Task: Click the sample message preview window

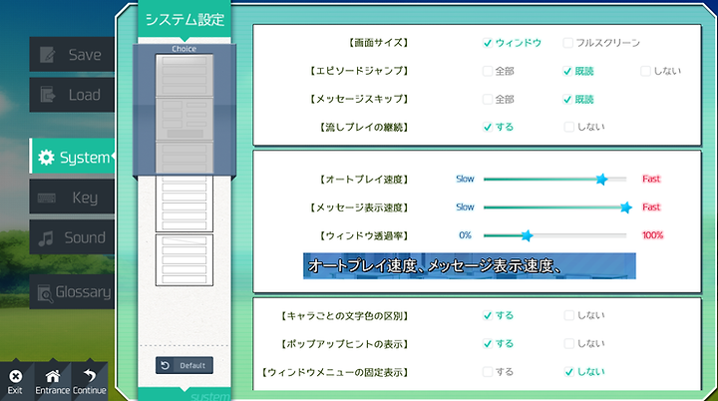Action: click(x=470, y=265)
